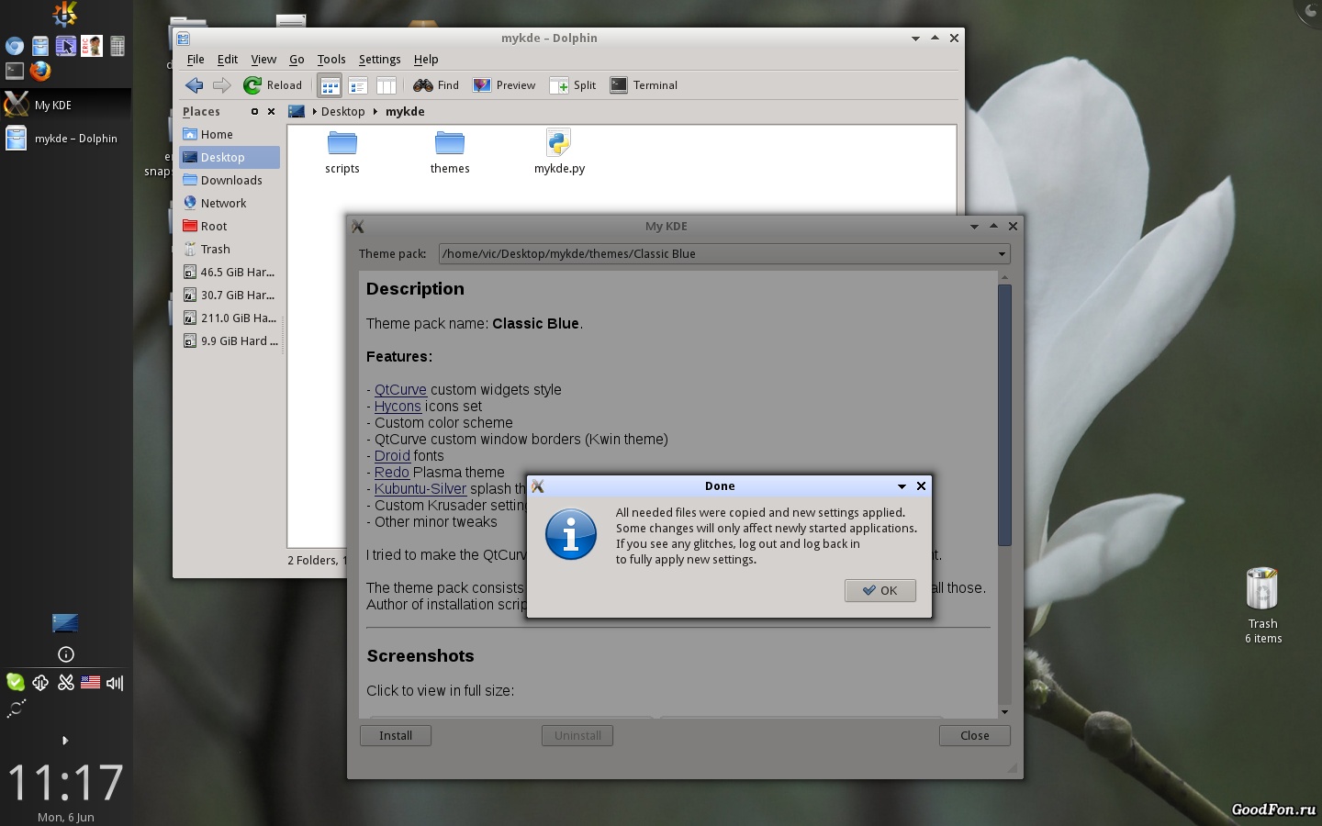Follow the Redo Plasma theme link
Image resolution: width=1322 pixels, height=826 pixels.
[x=392, y=472]
